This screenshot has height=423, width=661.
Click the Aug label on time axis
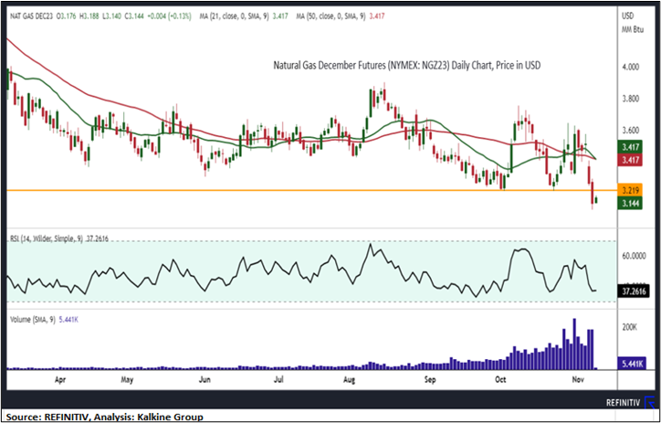coord(350,379)
